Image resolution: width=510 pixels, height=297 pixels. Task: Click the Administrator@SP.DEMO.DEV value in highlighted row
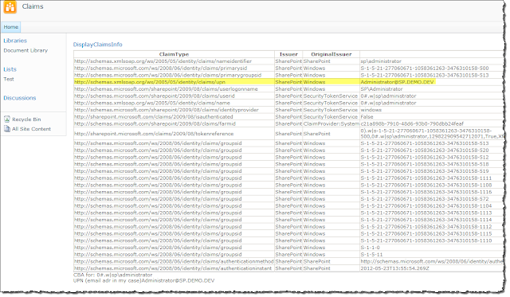[x=397, y=82]
